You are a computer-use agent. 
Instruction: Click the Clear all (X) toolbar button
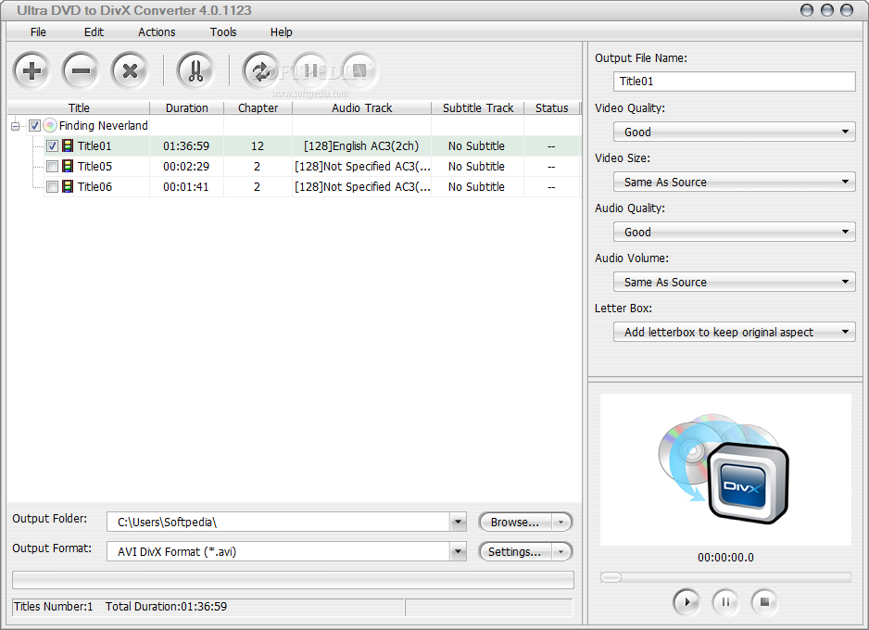click(131, 70)
